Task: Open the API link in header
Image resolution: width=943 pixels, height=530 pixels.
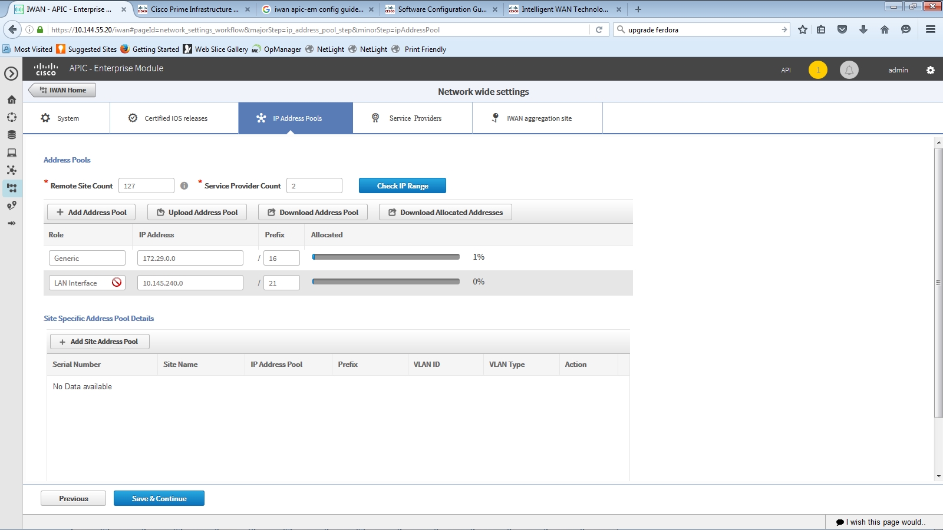Action: pos(786,70)
